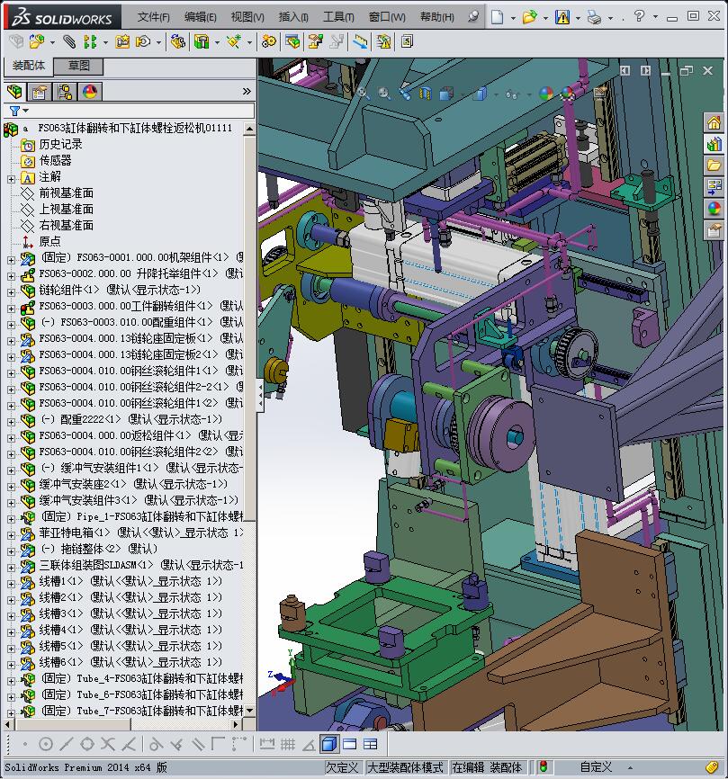Expand the 链轮组件<1> tree node
The width and height of the screenshot is (728, 779).
[11, 292]
